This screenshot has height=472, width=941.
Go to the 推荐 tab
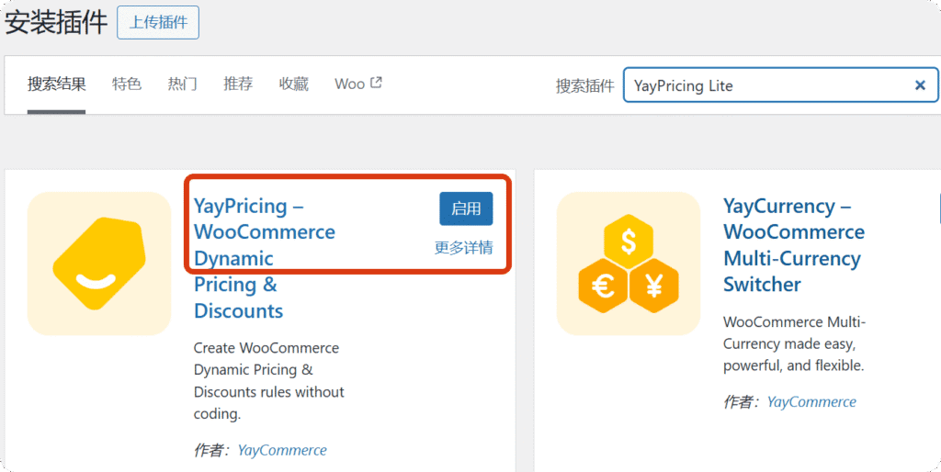[238, 84]
